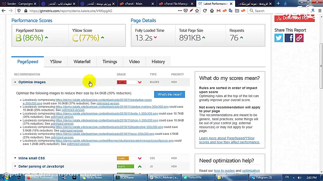Switch to the YSlow tab
Viewport: 323px width, 181px height.
tap(56, 62)
